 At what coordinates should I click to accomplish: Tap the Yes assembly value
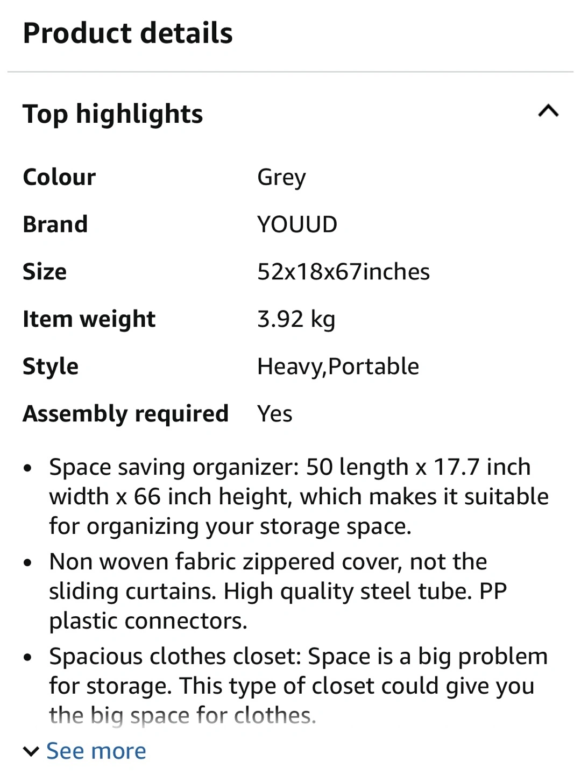(274, 414)
